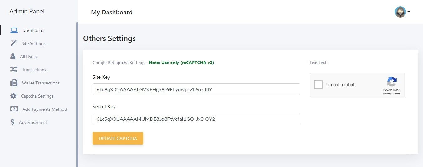Click the user avatar picture

[x=400, y=12]
